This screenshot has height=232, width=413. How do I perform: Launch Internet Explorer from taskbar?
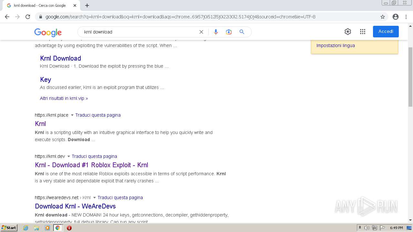click(26, 228)
